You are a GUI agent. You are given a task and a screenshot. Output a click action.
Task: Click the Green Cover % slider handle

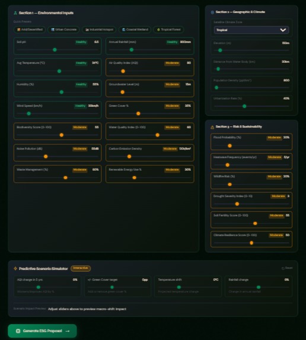pos(138,113)
